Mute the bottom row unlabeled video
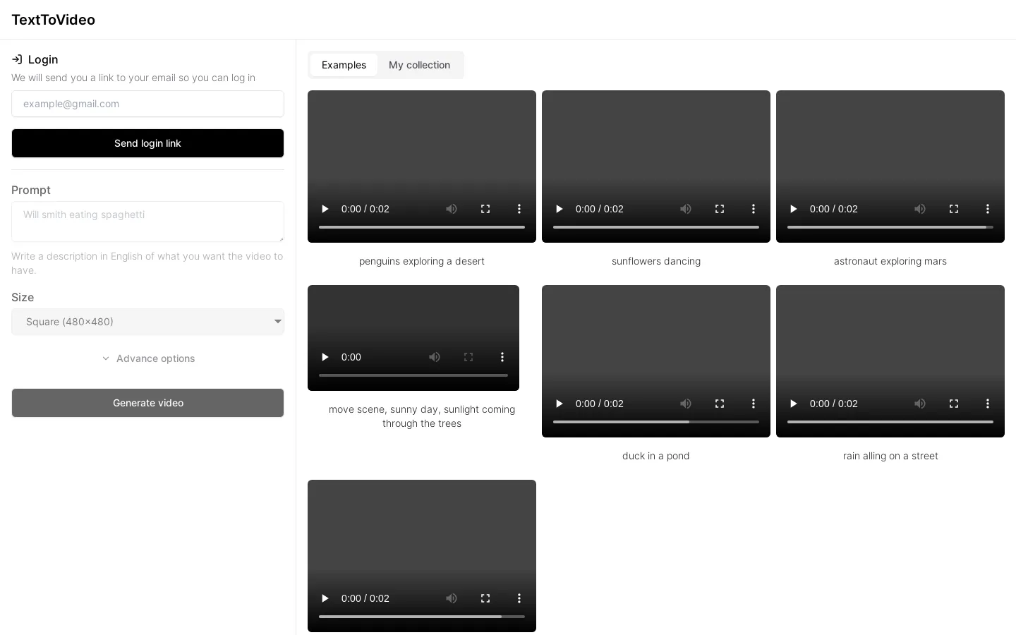1016x635 pixels. coord(452,598)
